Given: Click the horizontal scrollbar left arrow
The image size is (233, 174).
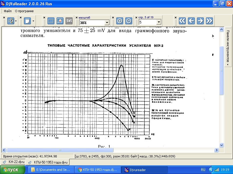Looking at the screenshot, I should coord(4,150).
